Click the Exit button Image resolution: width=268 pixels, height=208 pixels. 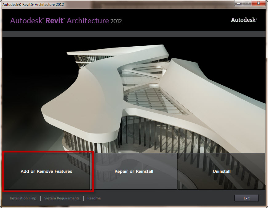pos(246,198)
